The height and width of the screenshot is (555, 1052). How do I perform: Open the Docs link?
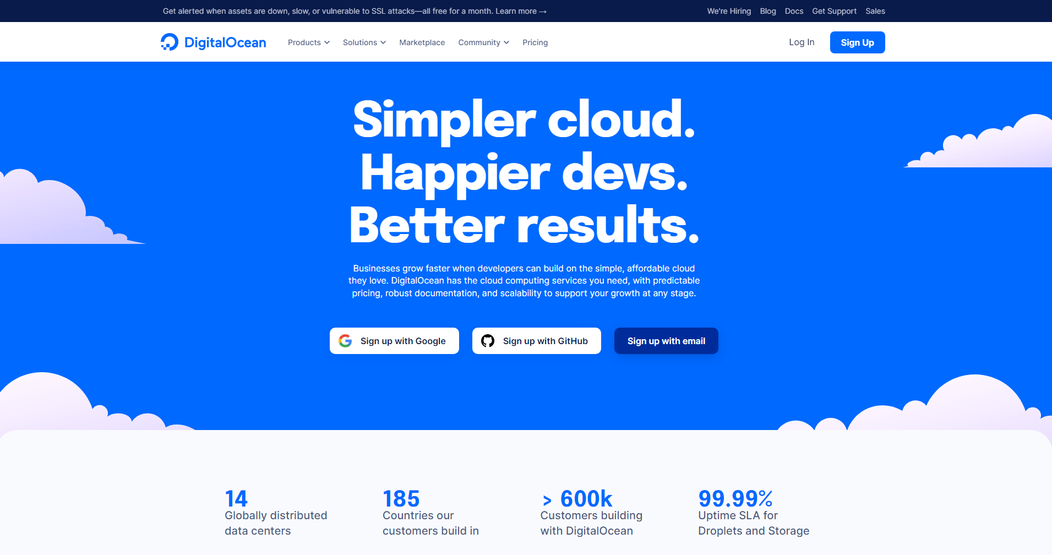pyautogui.click(x=794, y=11)
